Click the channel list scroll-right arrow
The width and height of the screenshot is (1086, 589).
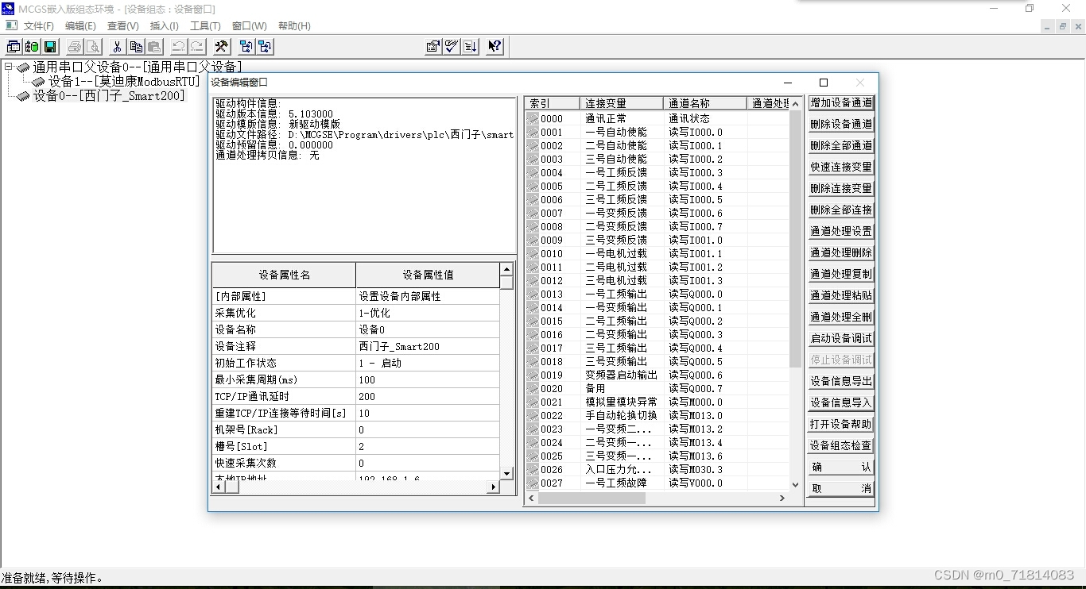tap(782, 498)
